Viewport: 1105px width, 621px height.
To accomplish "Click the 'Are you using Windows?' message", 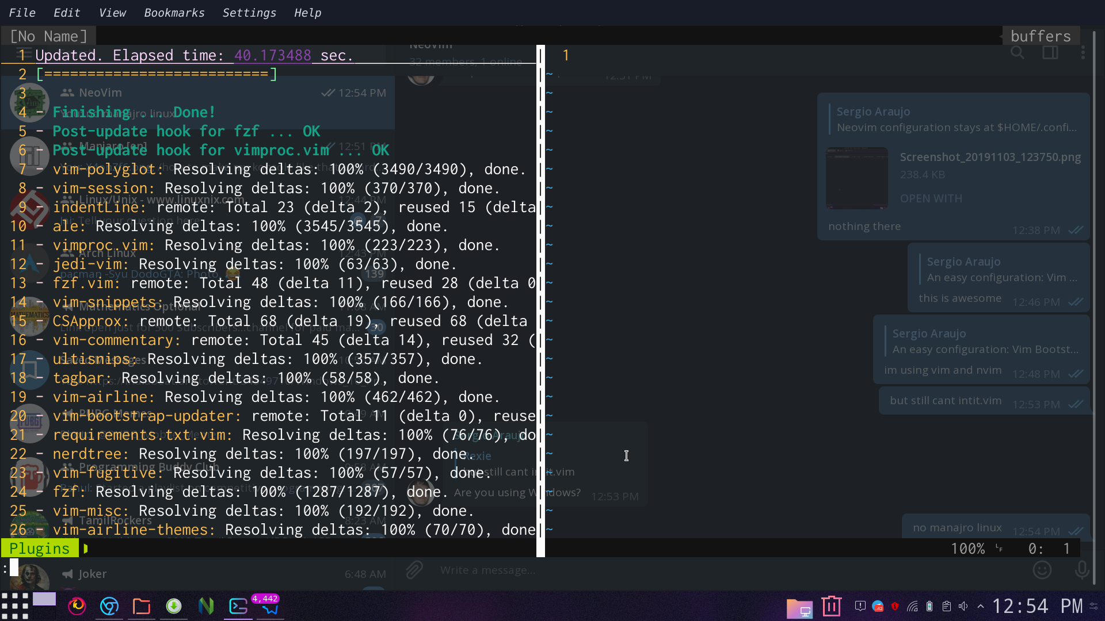I will click(x=517, y=493).
